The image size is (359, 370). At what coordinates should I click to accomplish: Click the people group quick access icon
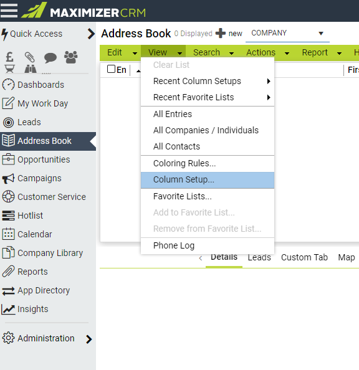[71, 57]
